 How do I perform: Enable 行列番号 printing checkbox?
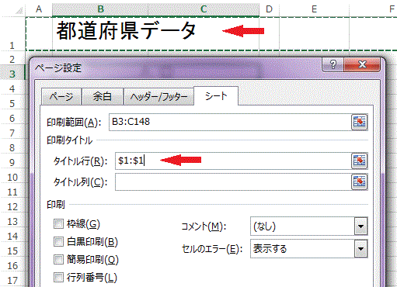[x=58, y=277]
